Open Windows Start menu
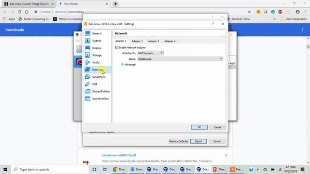This screenshot has height=174, width=310. [5, 170]
